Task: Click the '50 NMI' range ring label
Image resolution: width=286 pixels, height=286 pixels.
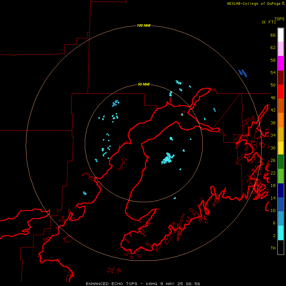Action: [x=144, y=84]
